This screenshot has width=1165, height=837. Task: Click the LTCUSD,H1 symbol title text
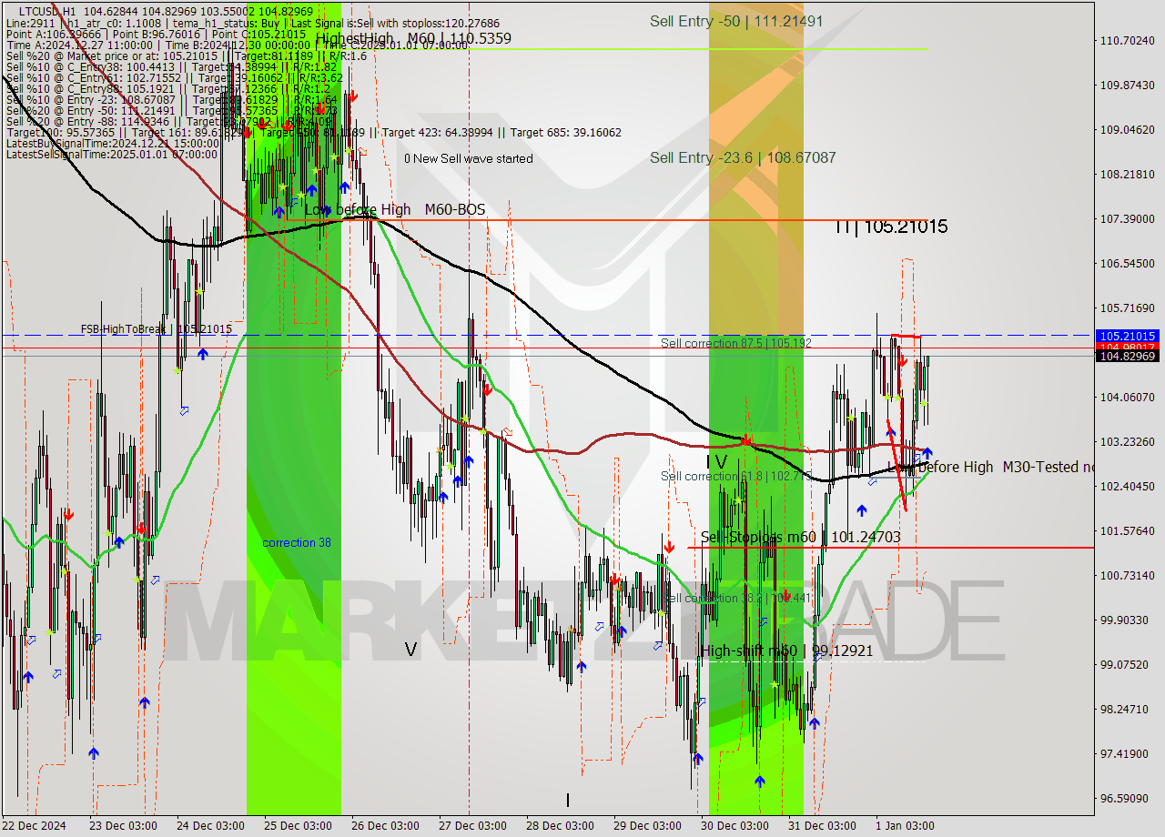[x=47, y=11]
